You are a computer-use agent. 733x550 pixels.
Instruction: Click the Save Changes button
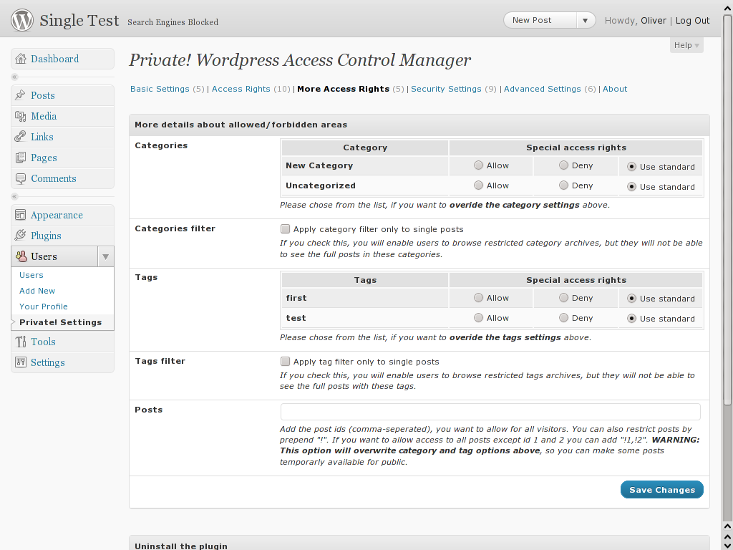(662, 490)
